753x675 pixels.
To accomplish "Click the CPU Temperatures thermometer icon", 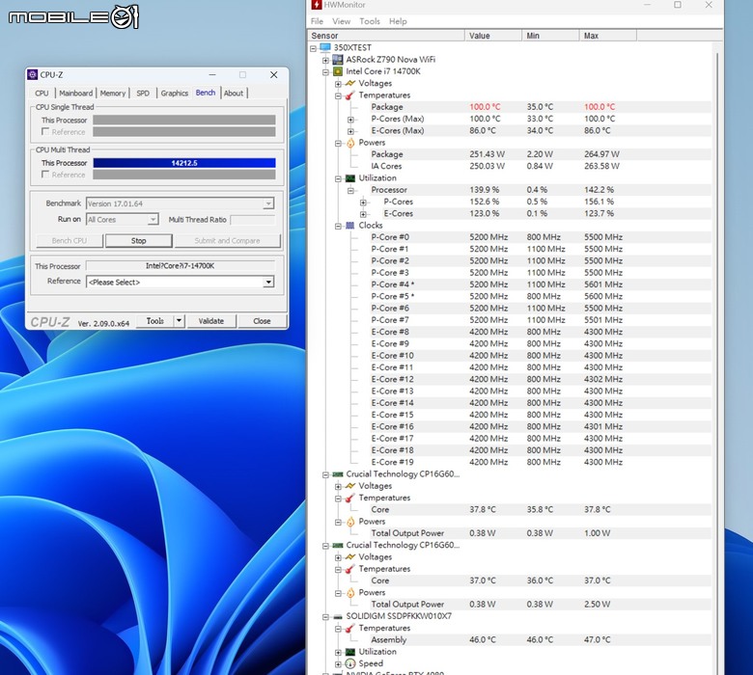I will 350,95.
